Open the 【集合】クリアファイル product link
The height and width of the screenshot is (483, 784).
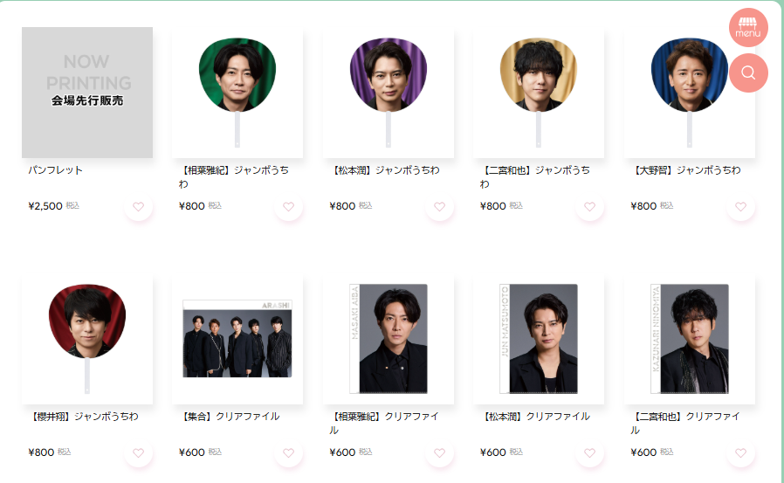(230, 417)
